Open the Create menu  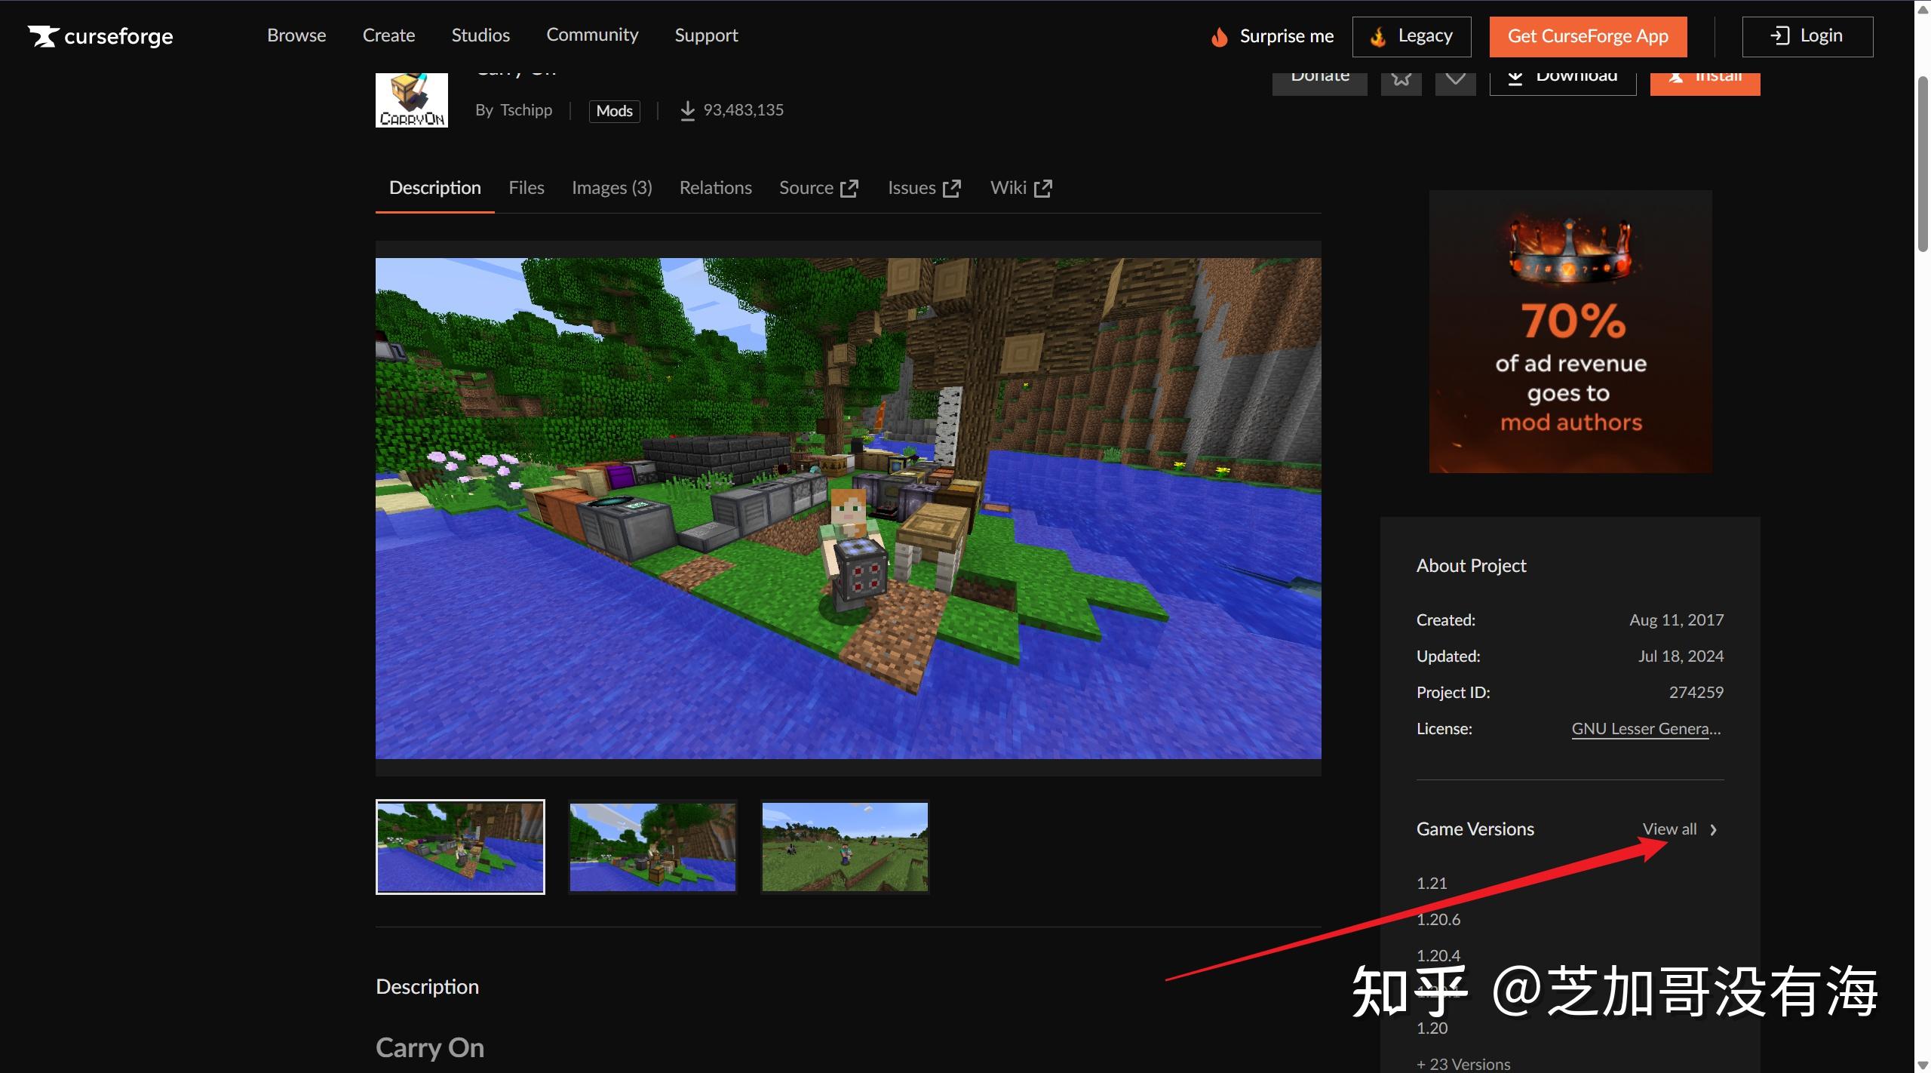(388, 35)
